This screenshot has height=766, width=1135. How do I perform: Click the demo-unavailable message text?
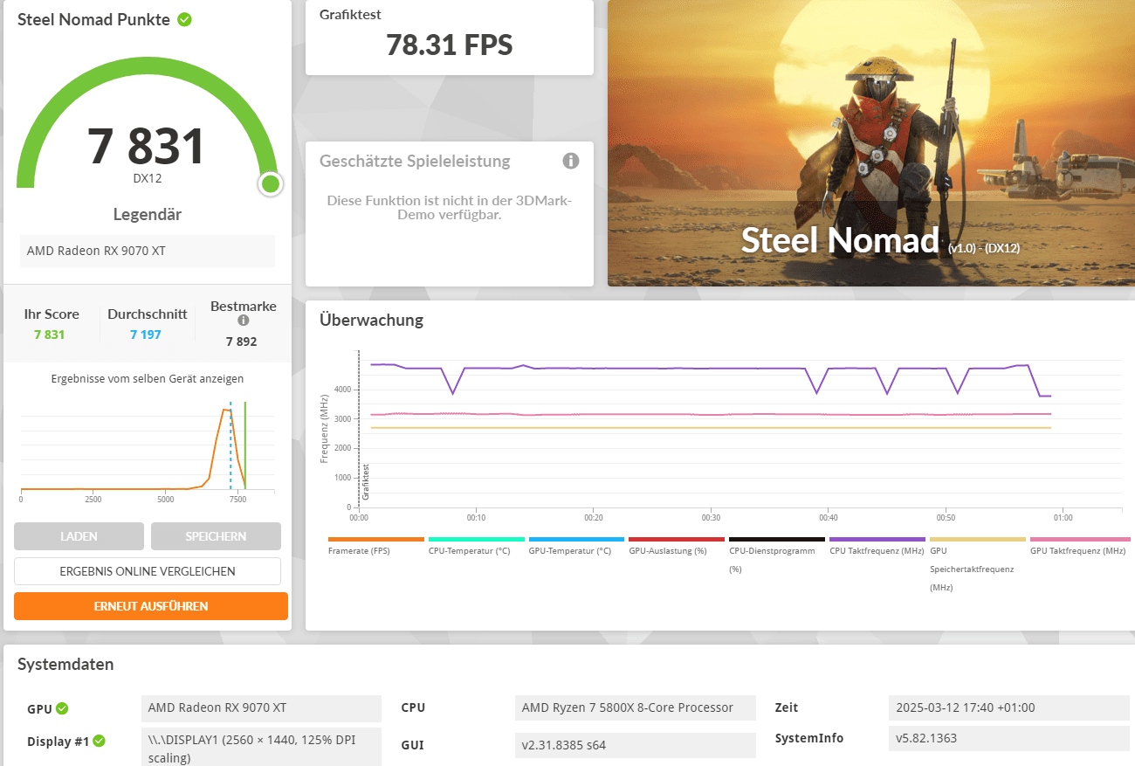point(449,207)
